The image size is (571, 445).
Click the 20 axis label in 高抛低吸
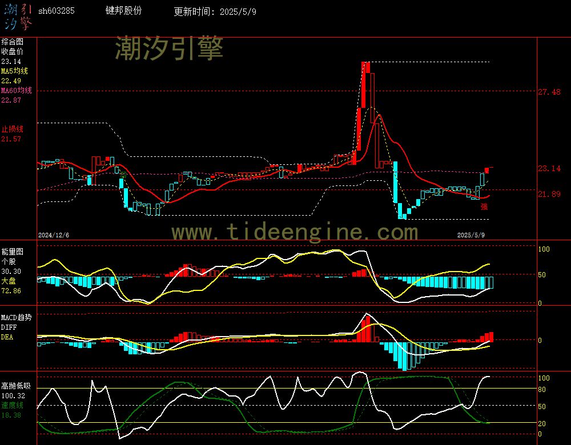coord(542,423)
